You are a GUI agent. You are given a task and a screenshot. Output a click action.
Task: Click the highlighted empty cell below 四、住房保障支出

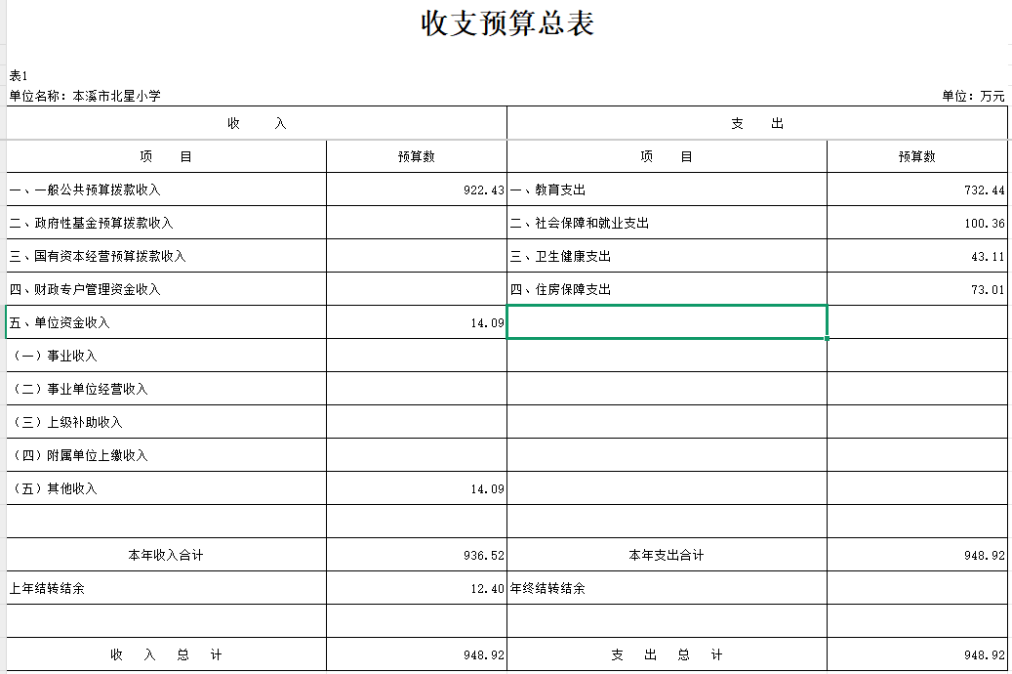pos(668,322)
